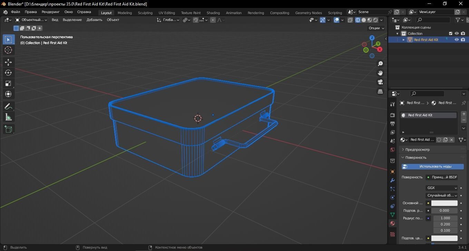Open the Texture properties checker tab

(392, 234)
